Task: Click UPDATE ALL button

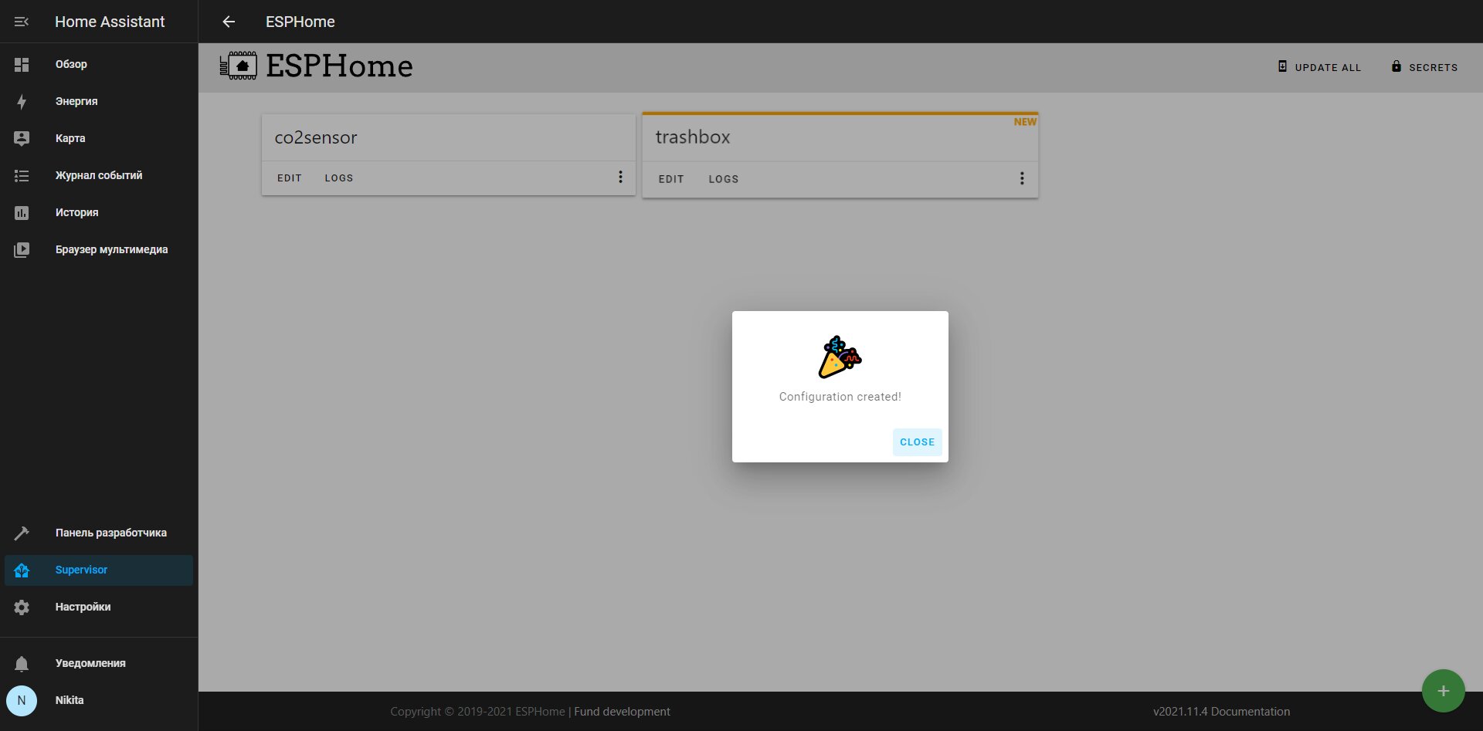Action: pyautogui.click(x=1319, y=67)
